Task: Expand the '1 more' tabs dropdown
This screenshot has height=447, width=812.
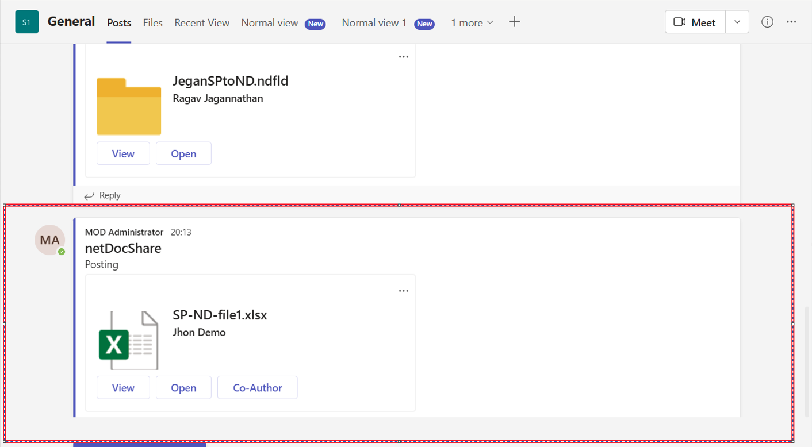Action: point(472,23)
